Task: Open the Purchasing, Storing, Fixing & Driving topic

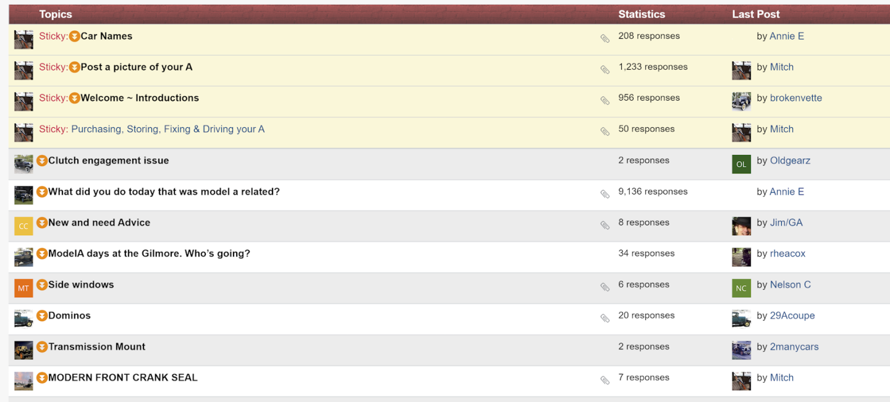Action: 167,129
